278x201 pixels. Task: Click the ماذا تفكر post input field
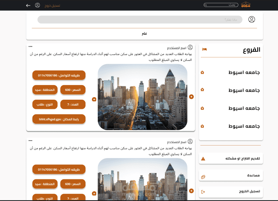pyautogui.click(x=140, y=20)
